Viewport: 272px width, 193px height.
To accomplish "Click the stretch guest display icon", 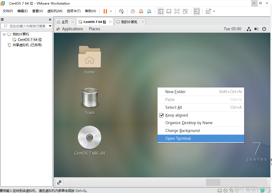I will (208, 11).
